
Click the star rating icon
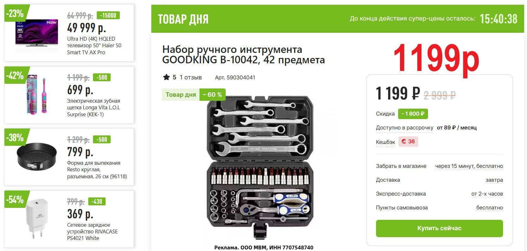pyautogui.click(x=166, y=77)
